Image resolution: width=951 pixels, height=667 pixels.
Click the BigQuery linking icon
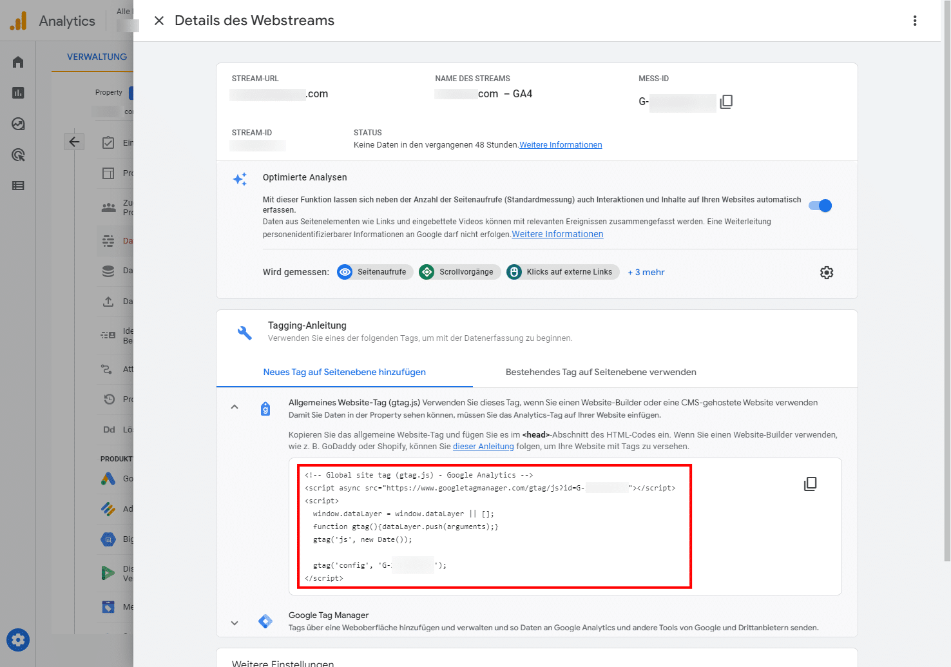point(108,539)
